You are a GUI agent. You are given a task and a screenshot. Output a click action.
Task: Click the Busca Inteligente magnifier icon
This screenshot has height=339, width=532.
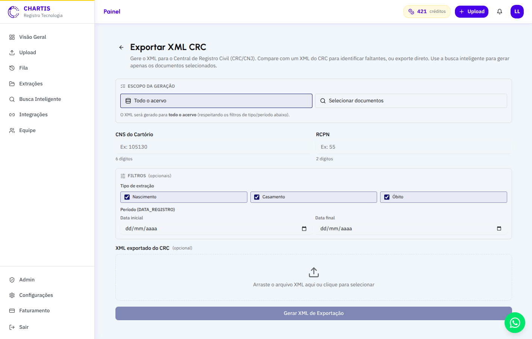coord(12,99)
